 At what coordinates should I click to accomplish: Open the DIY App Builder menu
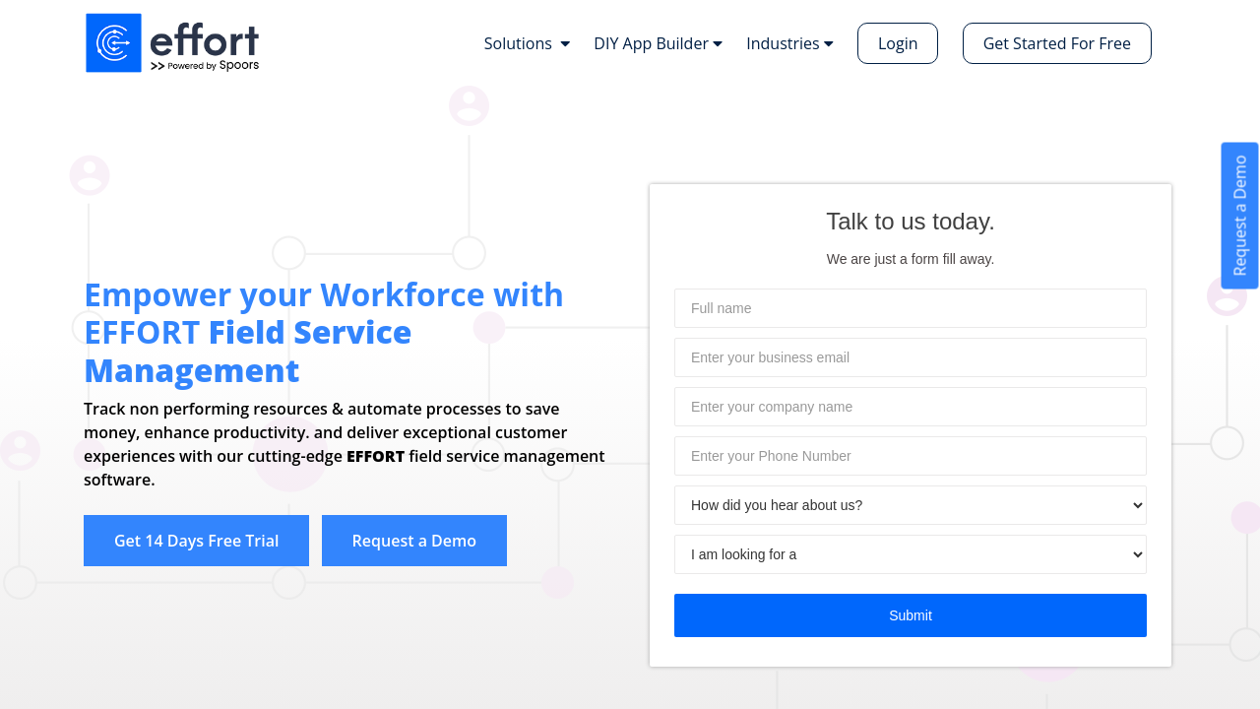pos(658,43)
